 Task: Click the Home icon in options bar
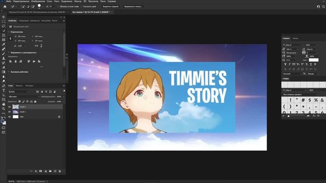5,7
